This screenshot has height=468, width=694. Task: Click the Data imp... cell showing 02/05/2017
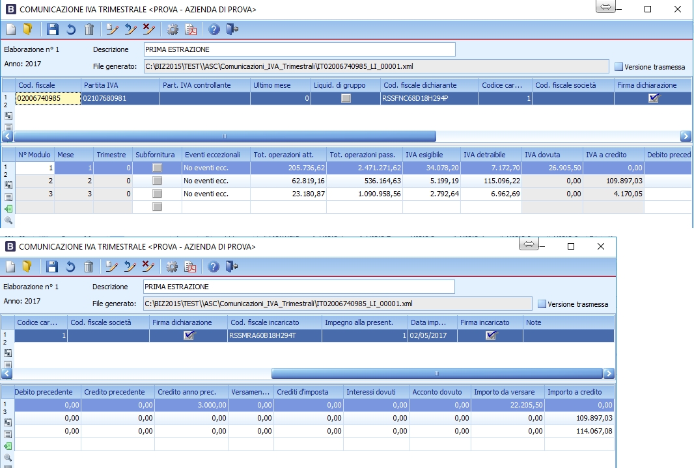[x=432, y=335]
